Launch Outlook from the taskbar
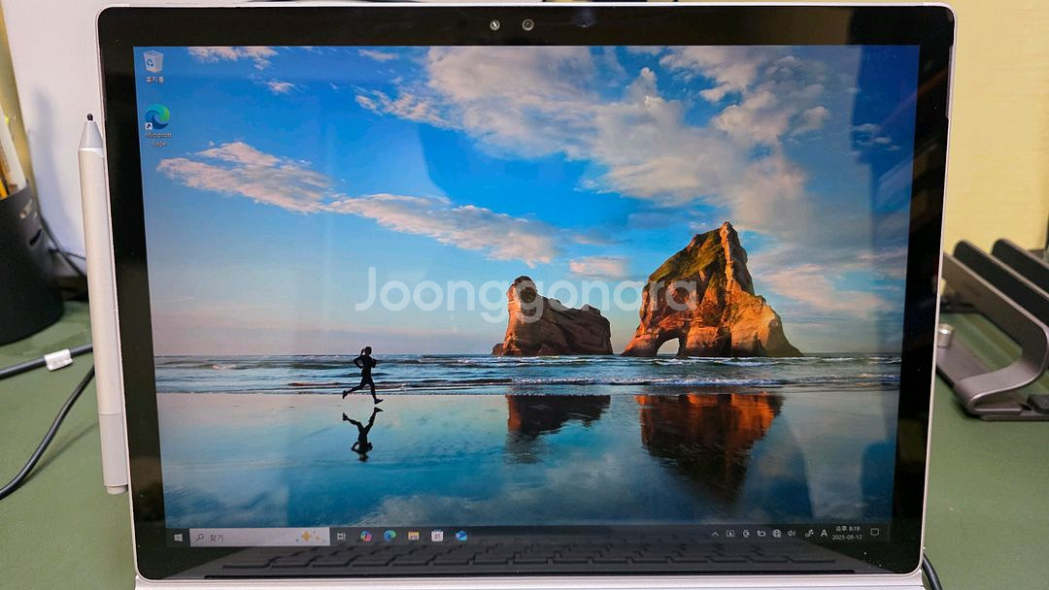The image size is (1049, 590). (461, 536)
